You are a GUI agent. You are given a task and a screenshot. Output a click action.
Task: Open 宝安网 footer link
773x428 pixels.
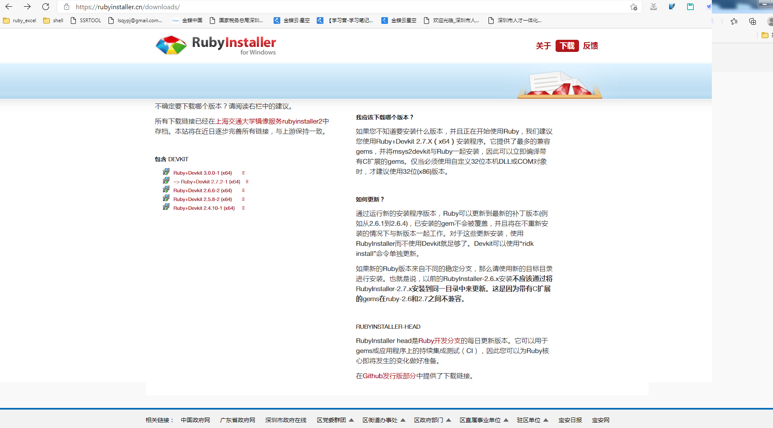601,420
